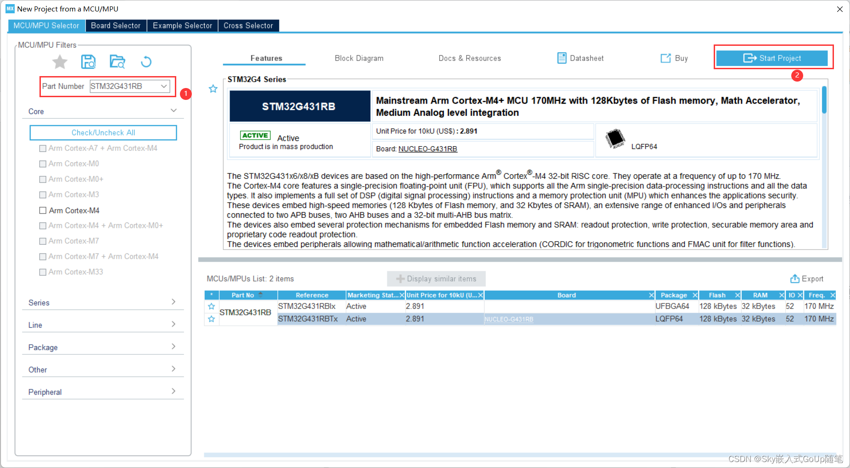Click the Start Project button
The width and height of the screenshot is (850, 468).
pos(772,58)
